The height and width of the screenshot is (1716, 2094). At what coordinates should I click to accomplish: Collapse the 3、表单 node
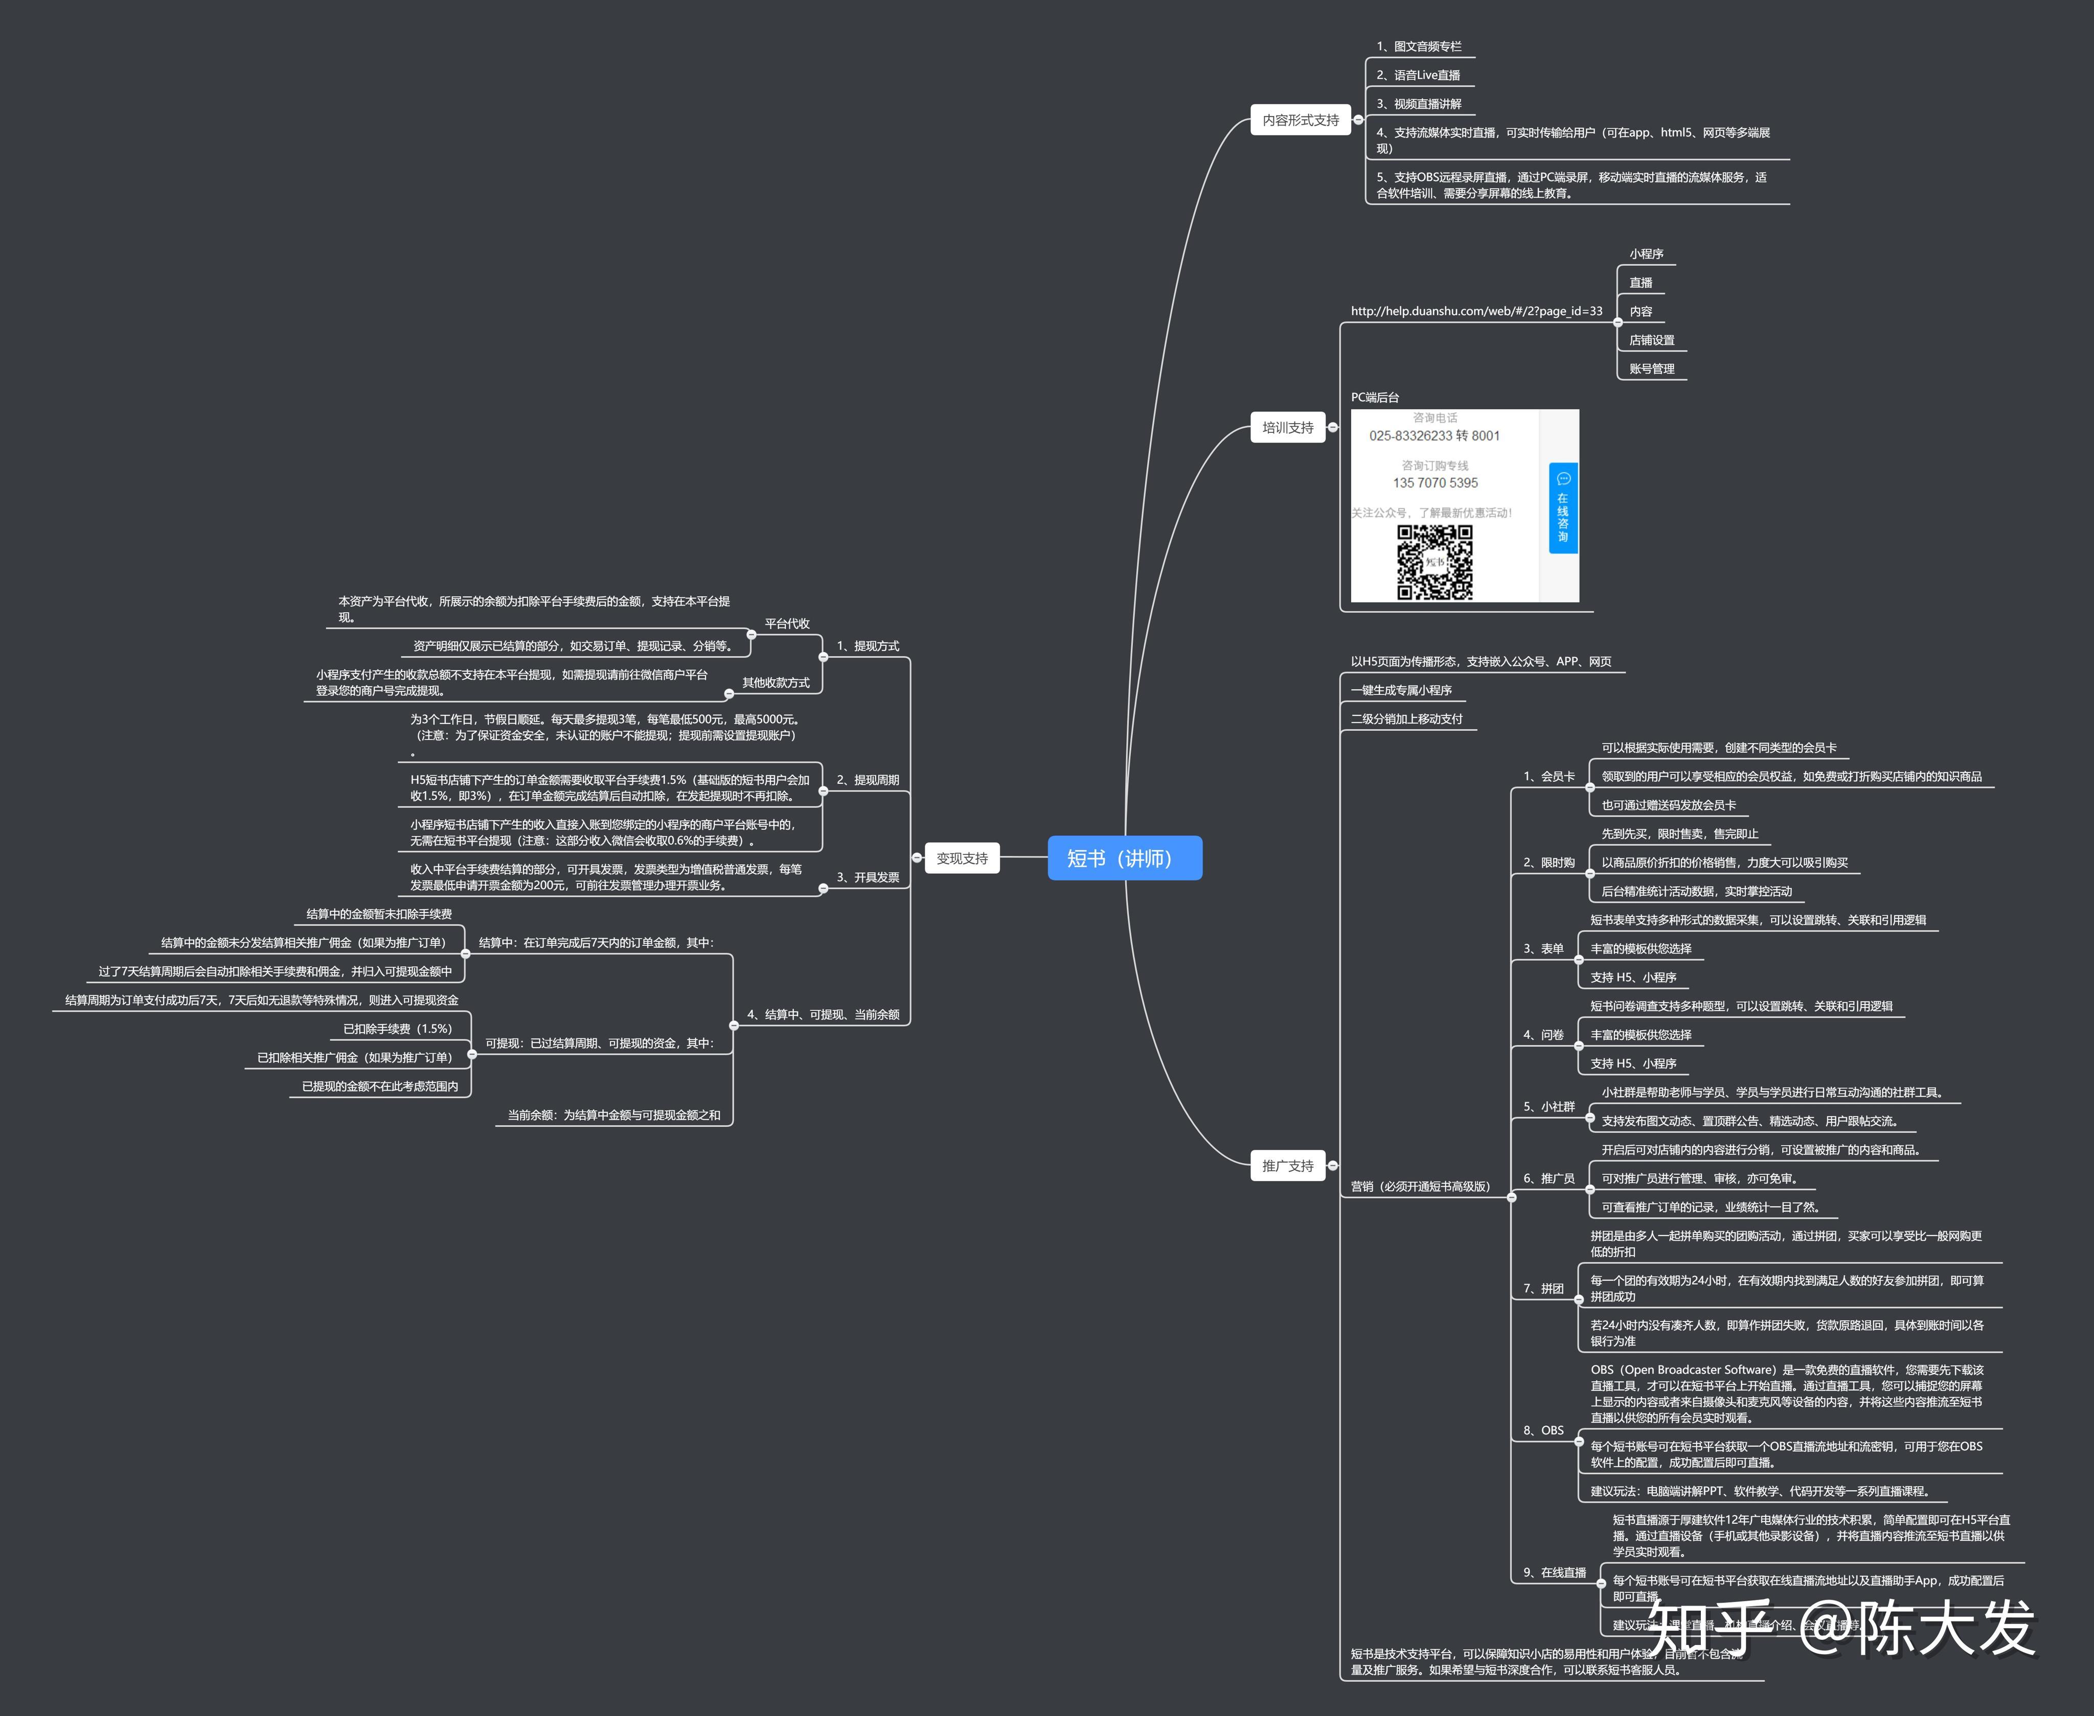[x=1578, y=960]
